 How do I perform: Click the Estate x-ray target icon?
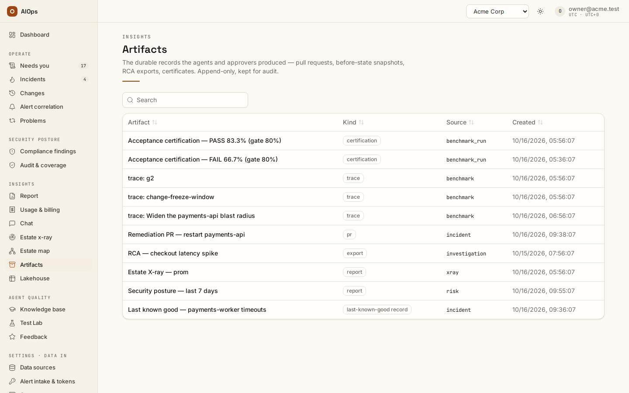click(12, 237)
